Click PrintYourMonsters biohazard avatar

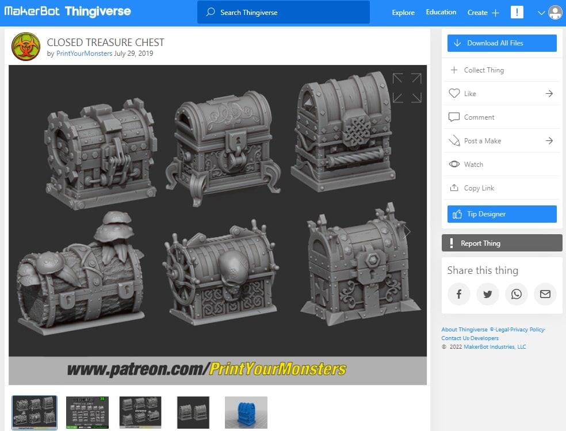point(26,47)
